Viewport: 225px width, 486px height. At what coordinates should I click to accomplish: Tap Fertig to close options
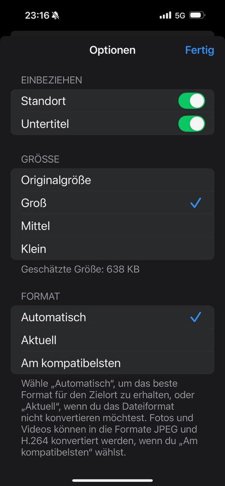(200, 50)
